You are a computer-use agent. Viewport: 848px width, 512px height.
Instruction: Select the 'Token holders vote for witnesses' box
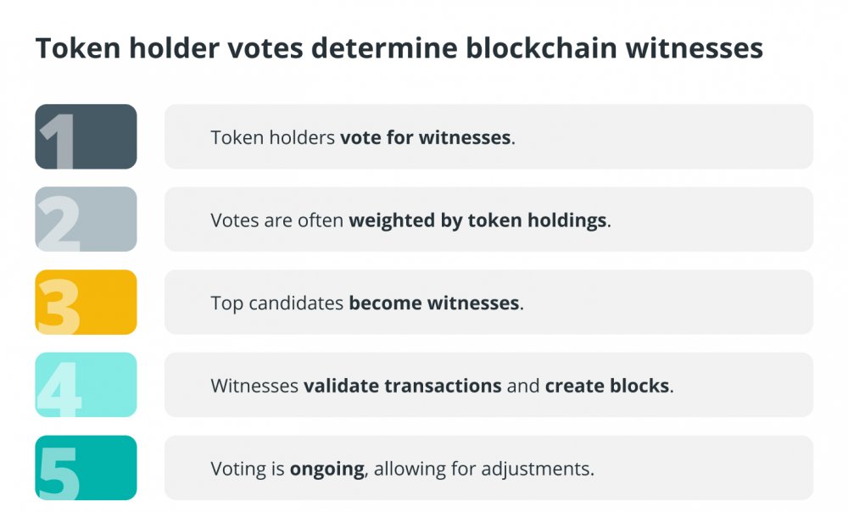point(489,136)
